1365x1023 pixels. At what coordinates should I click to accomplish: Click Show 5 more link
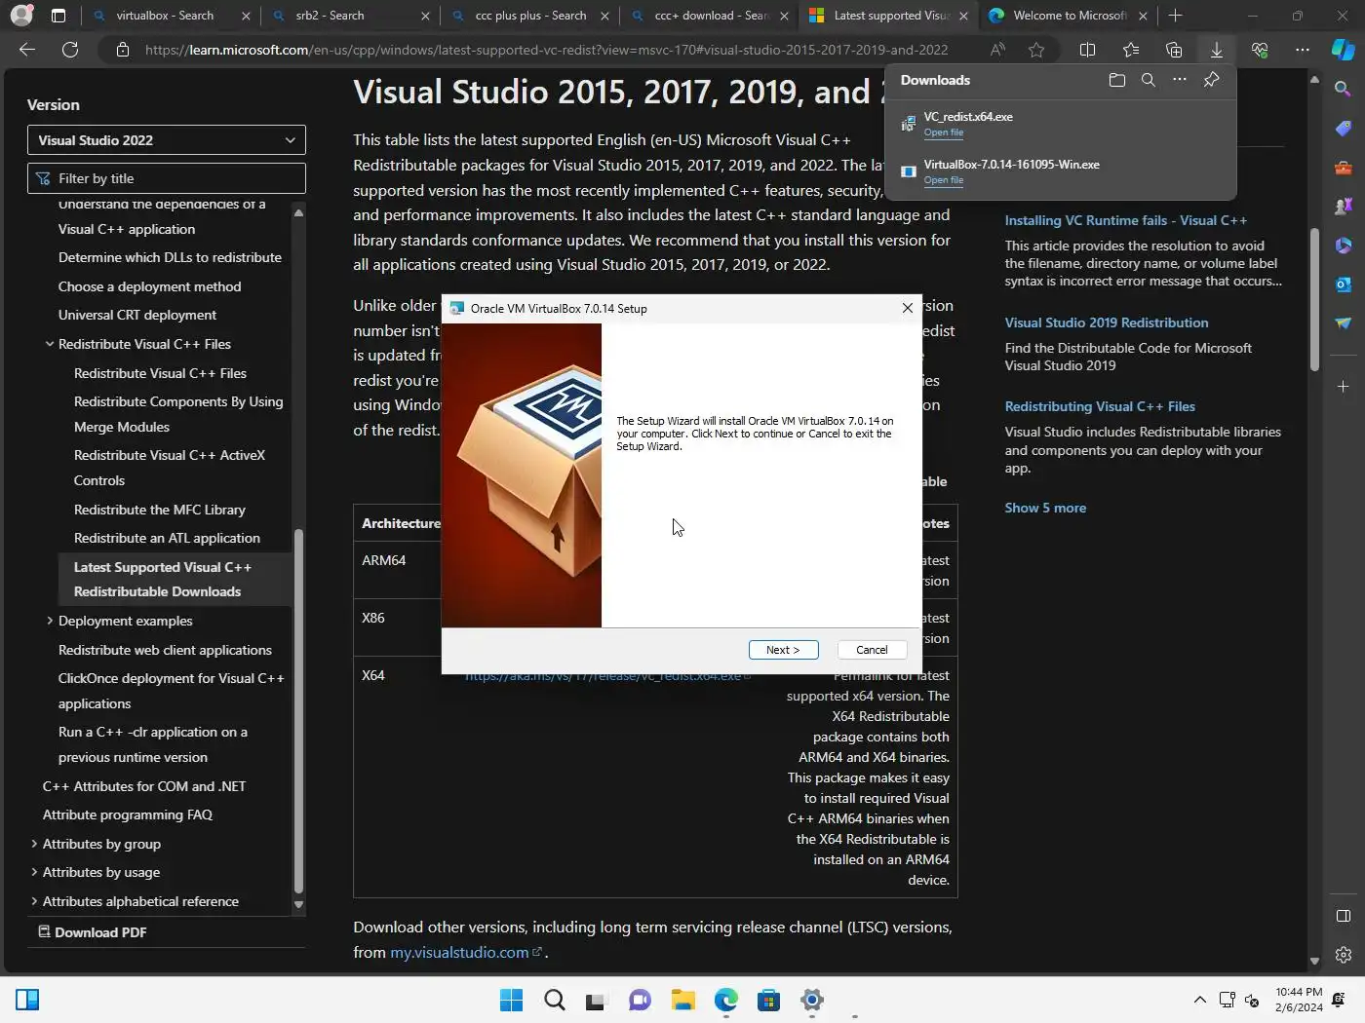point(1045,508)
